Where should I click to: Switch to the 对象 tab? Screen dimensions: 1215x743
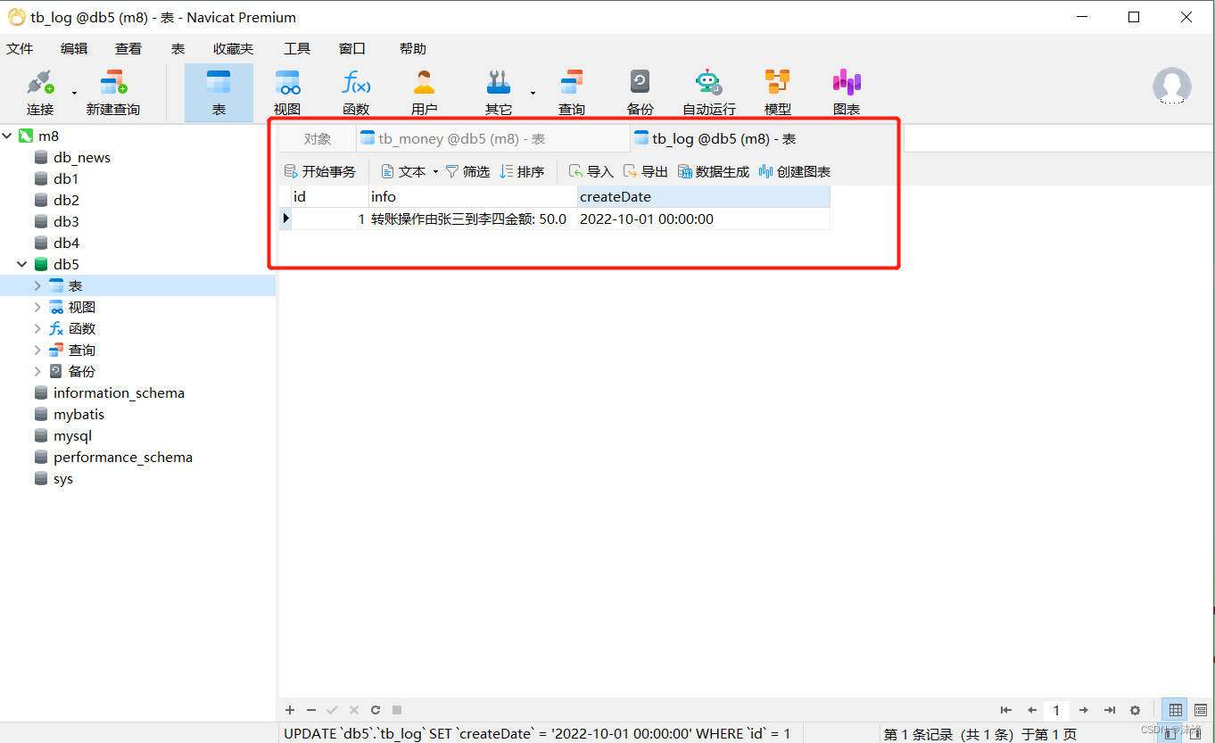318,139
